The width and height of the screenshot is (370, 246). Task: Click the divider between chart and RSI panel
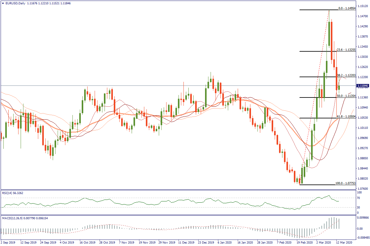coord(179,190)
